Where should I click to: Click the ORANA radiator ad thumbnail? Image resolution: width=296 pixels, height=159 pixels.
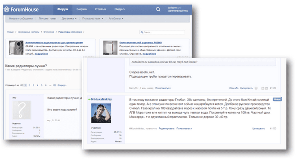pos(16,48)
